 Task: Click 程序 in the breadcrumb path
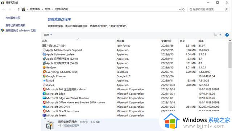pyautogui.click(x=47, y=9)
